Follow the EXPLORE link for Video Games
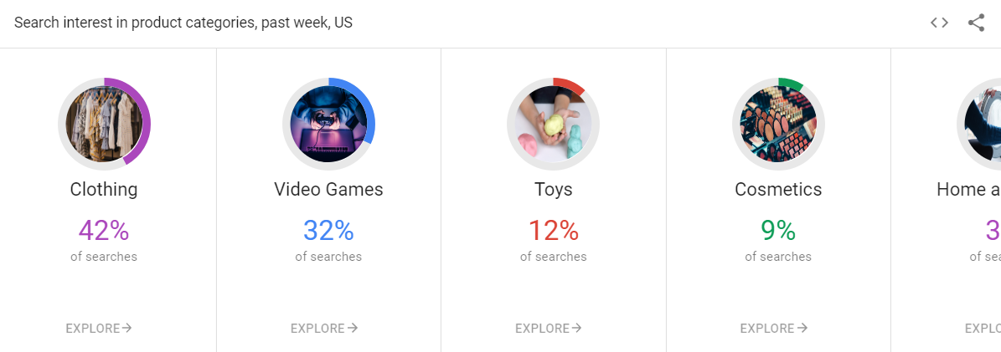 [x=324, y=329]
